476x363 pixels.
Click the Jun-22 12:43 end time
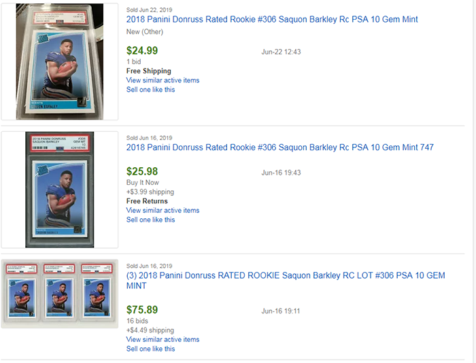click(281, 52)
